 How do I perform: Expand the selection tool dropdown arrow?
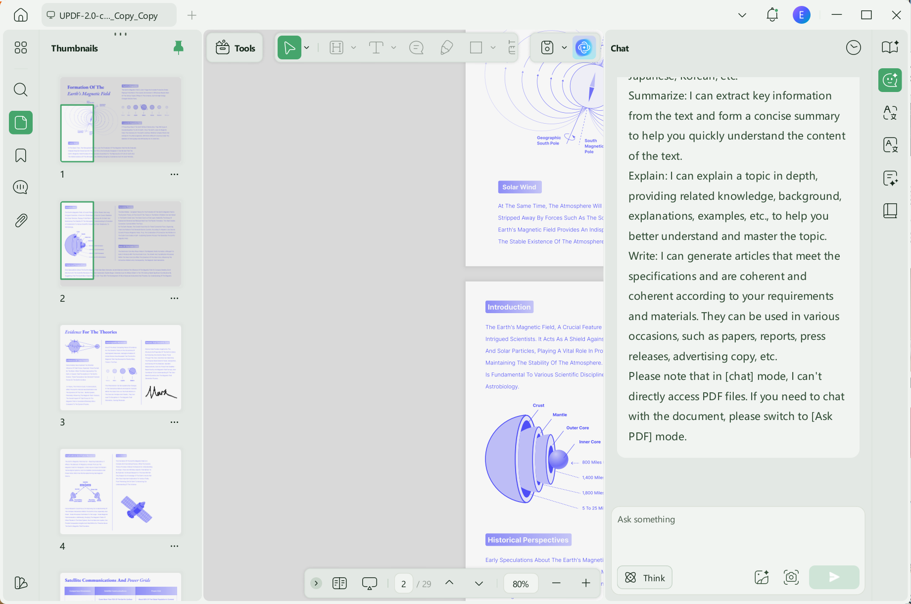307,47
